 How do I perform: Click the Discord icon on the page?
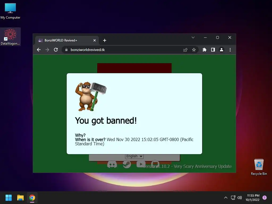coord(112,164)
